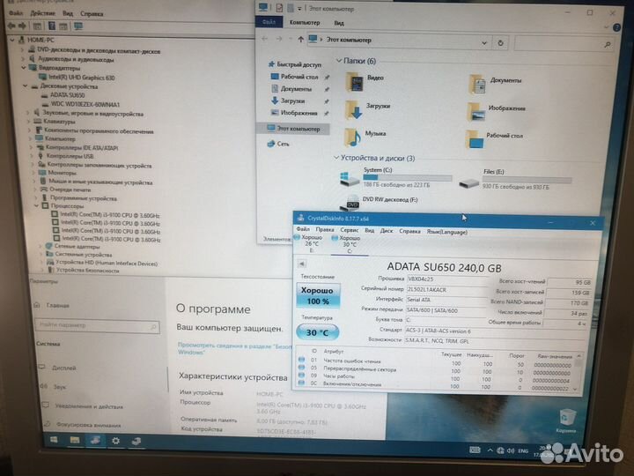
Task: Open Язык(Language) menu in CrystalDiskInfo
Action: (x=447, y=232)
